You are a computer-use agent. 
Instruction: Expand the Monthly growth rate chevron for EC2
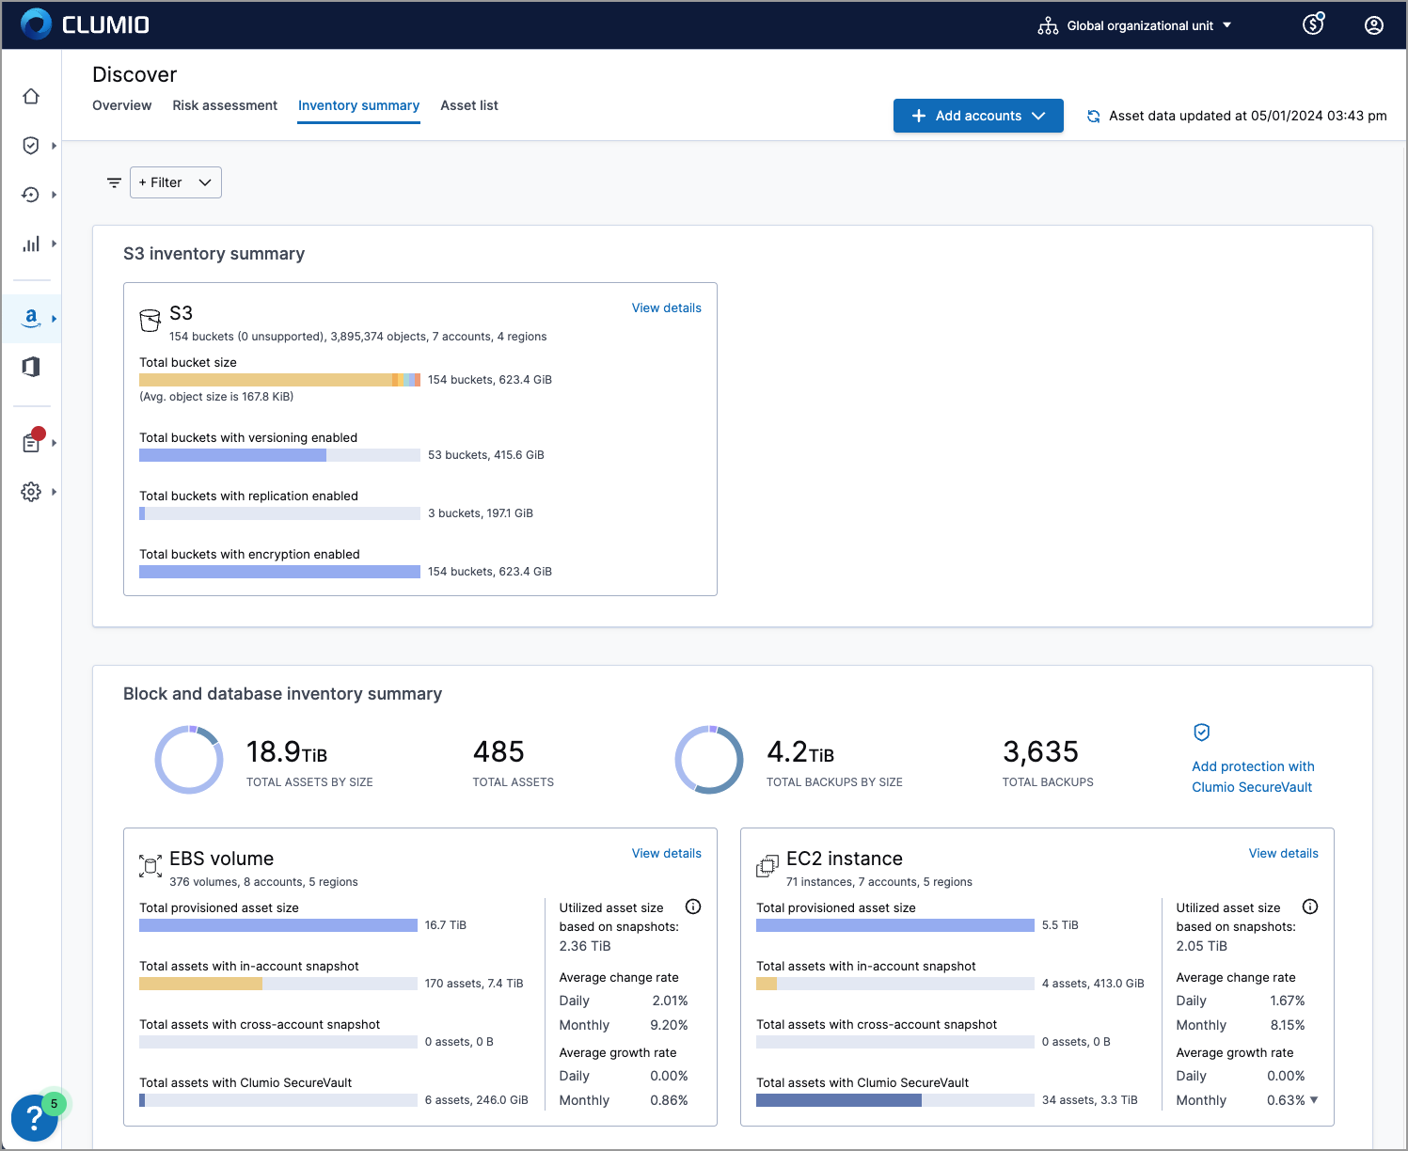click(1314, 1099)
